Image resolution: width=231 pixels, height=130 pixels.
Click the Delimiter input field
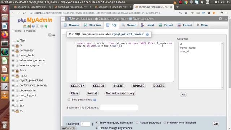click(x=86, y=124)
